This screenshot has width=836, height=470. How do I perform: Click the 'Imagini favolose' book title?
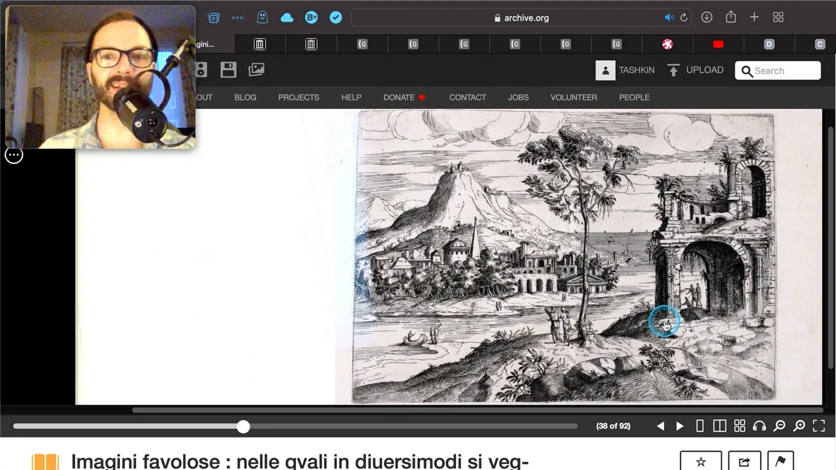pos(299,461)
